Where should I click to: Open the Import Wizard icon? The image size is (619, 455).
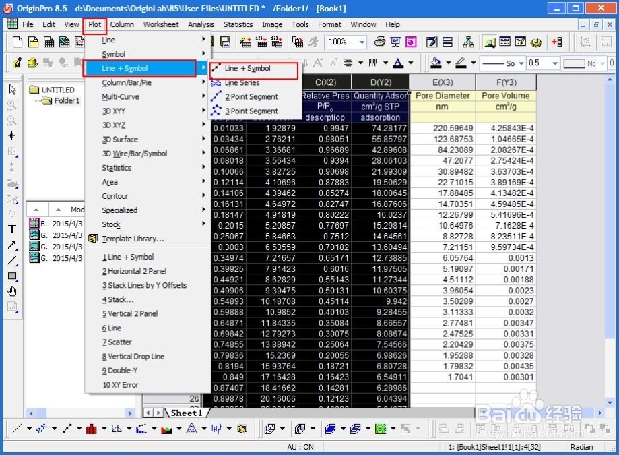click(246, 42)
